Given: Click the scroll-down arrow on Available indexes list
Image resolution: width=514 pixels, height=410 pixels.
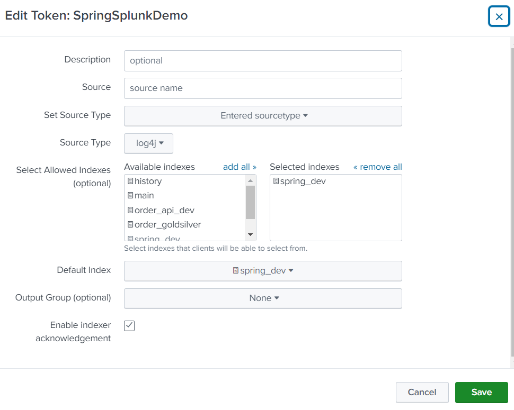Looking at the screenshot, I should [251, 234].
